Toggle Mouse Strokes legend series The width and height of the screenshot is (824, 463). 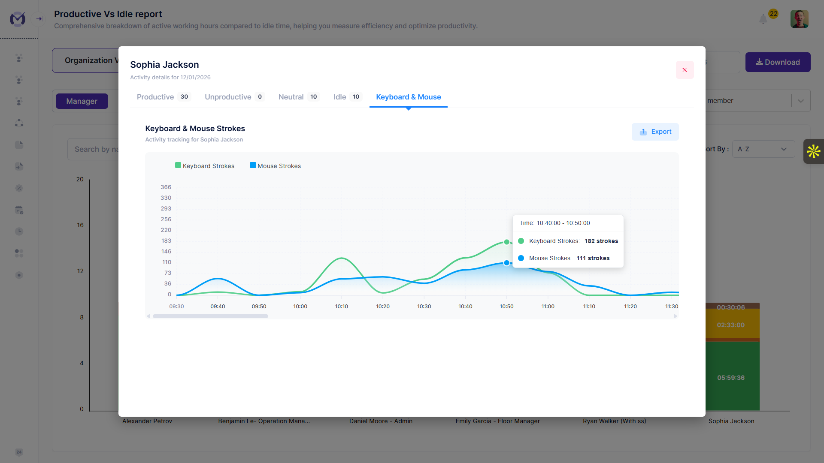(275, 166)
